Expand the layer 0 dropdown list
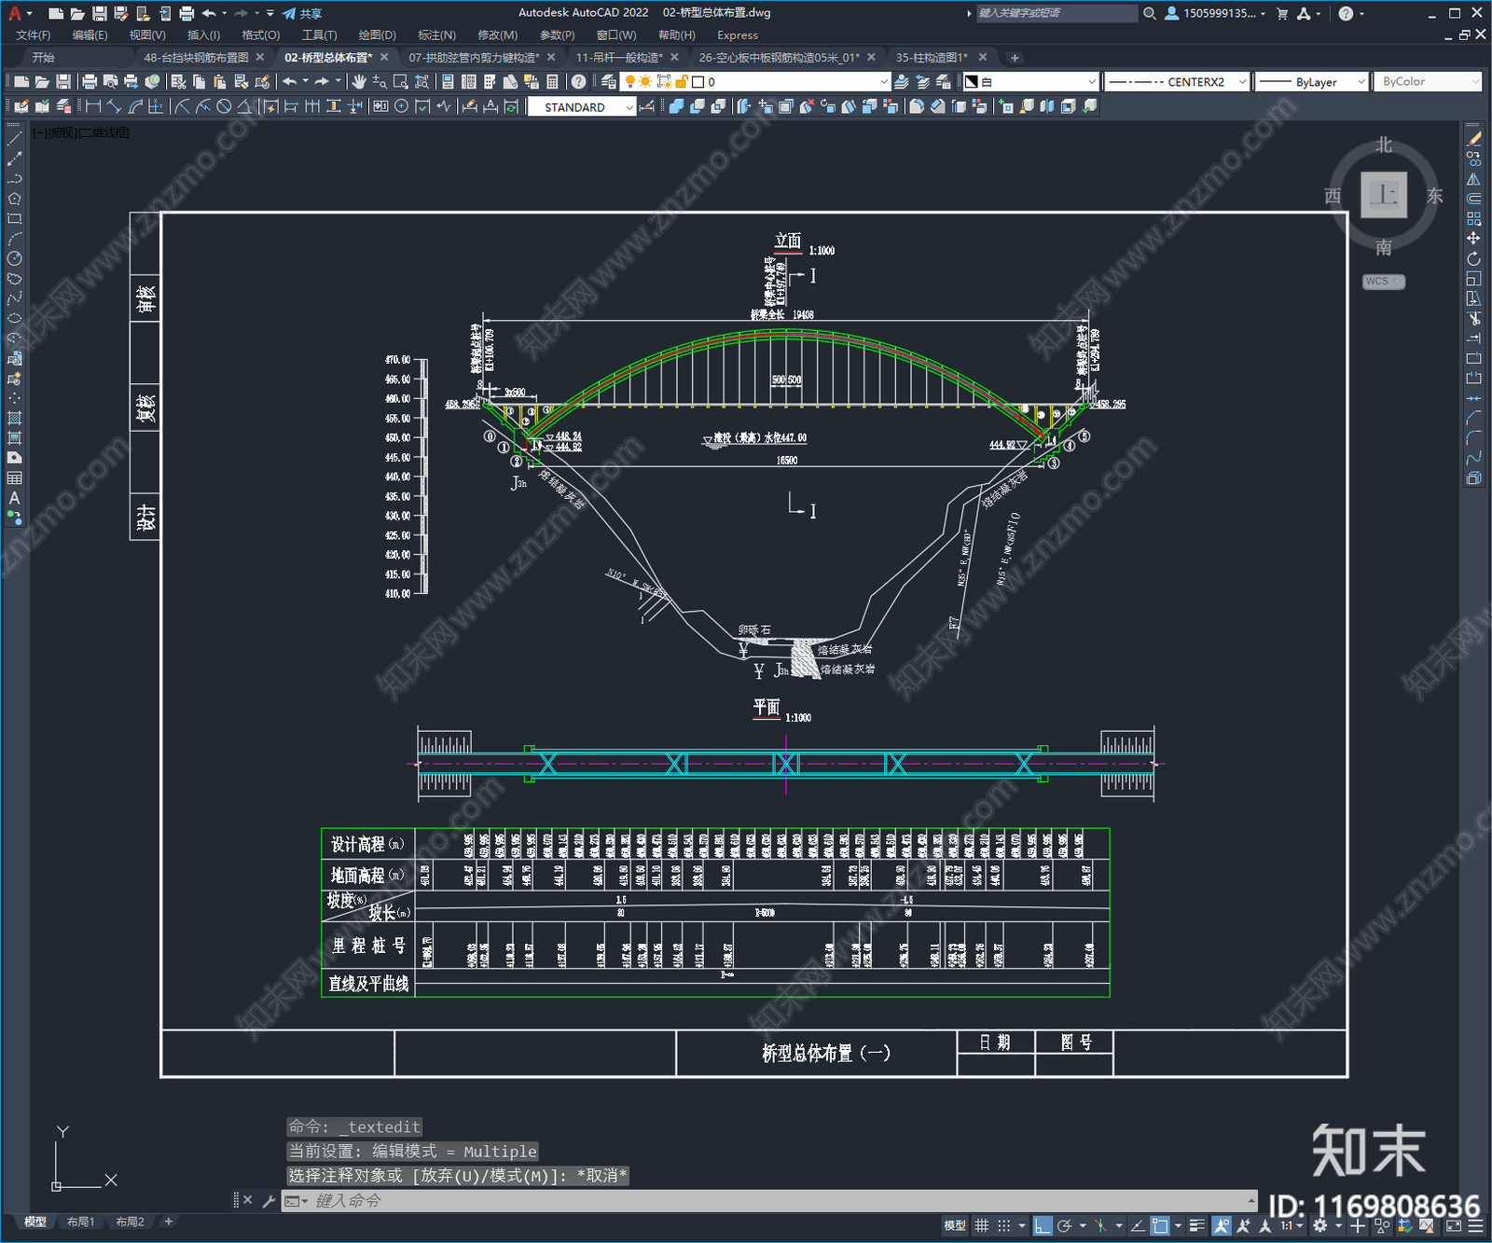The height and width of the screenshot is (1243, 1492). 884,82
